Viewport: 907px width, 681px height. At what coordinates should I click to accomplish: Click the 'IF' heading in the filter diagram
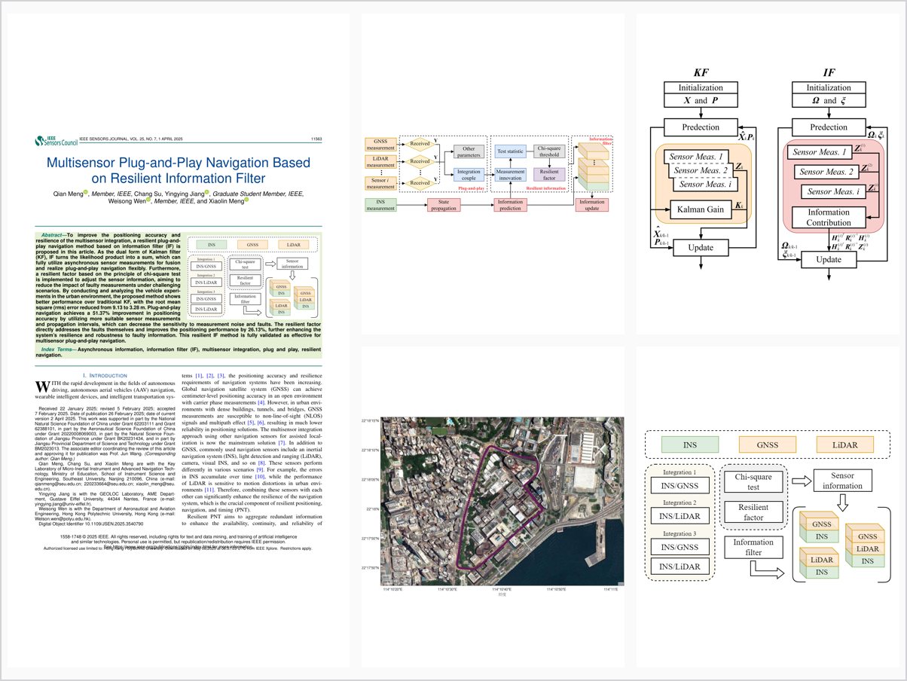[x=829, y=72]
